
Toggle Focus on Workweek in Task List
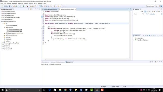point(150,11)
